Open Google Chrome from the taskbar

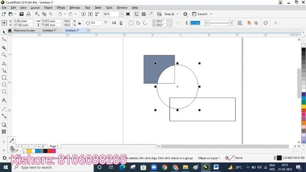164,167
